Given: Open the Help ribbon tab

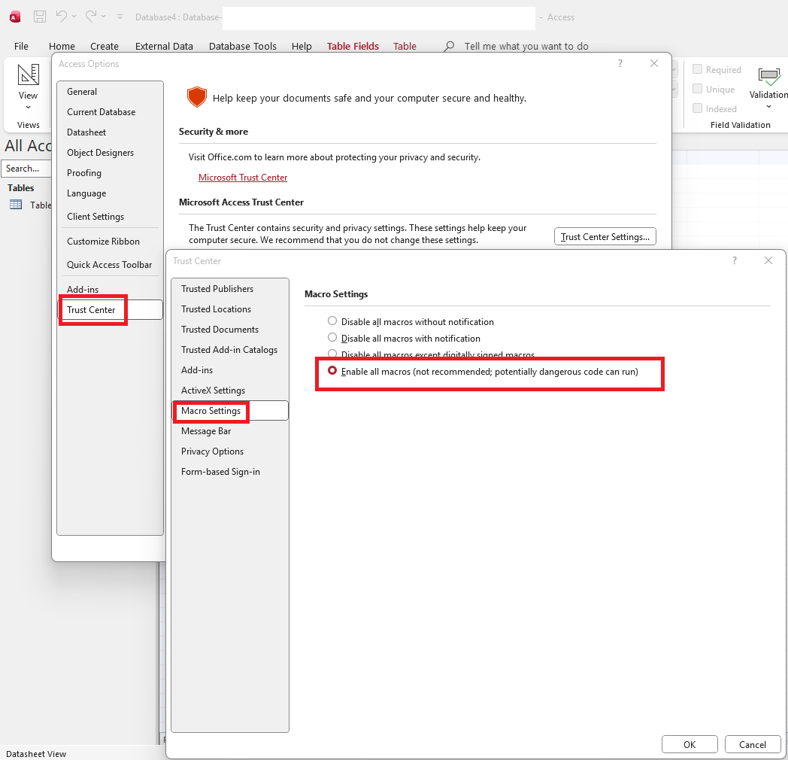Looking at the screenshot, I should click(x=302, y=46).
